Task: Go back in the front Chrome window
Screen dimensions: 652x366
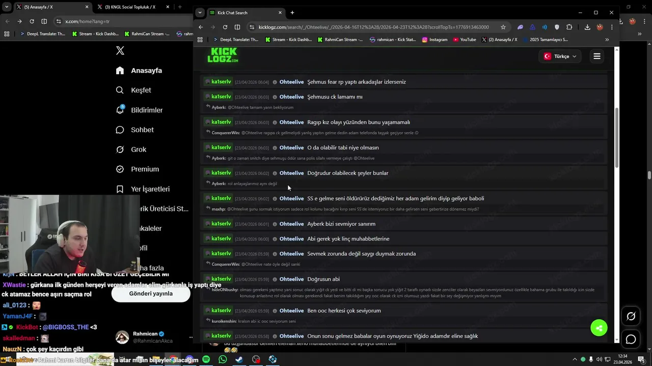Action: 201,27
